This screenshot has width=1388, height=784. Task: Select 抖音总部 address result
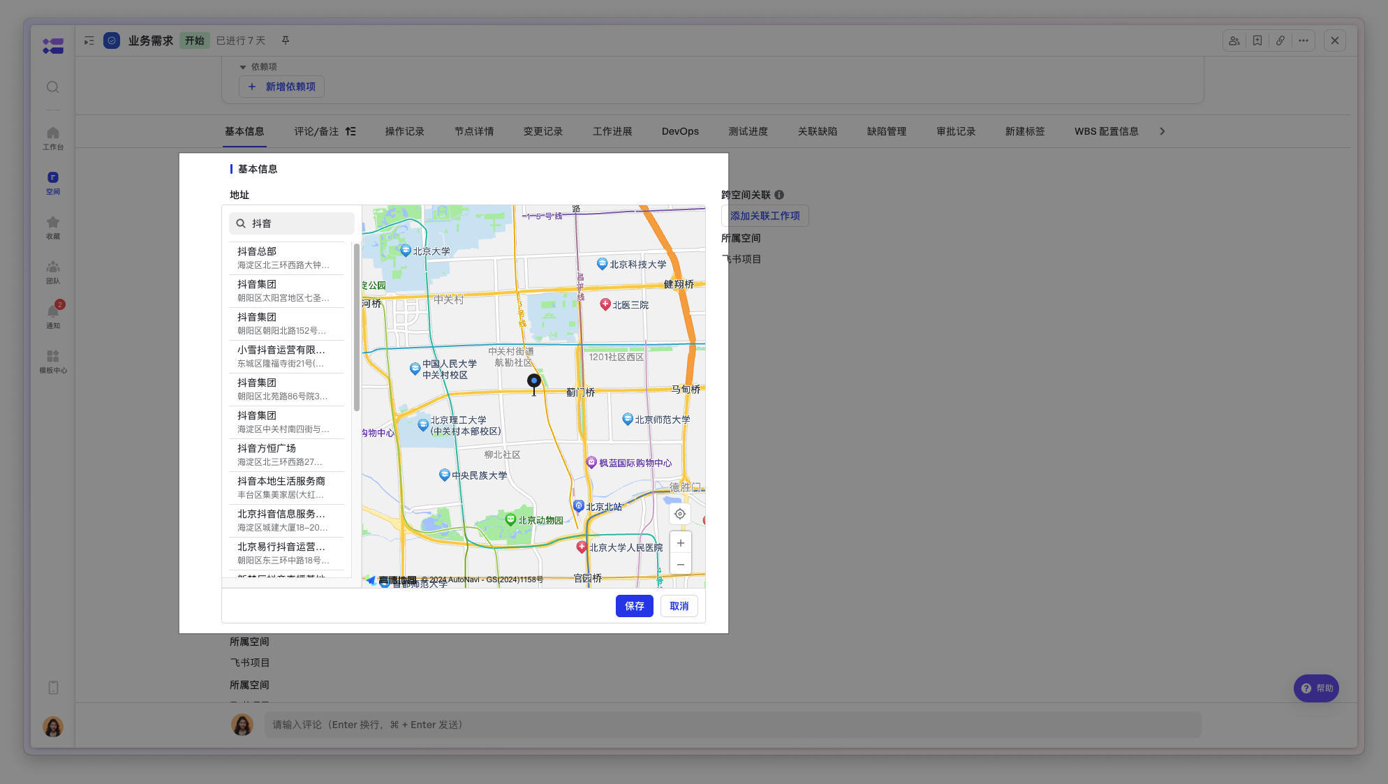[x=286, y=258]
